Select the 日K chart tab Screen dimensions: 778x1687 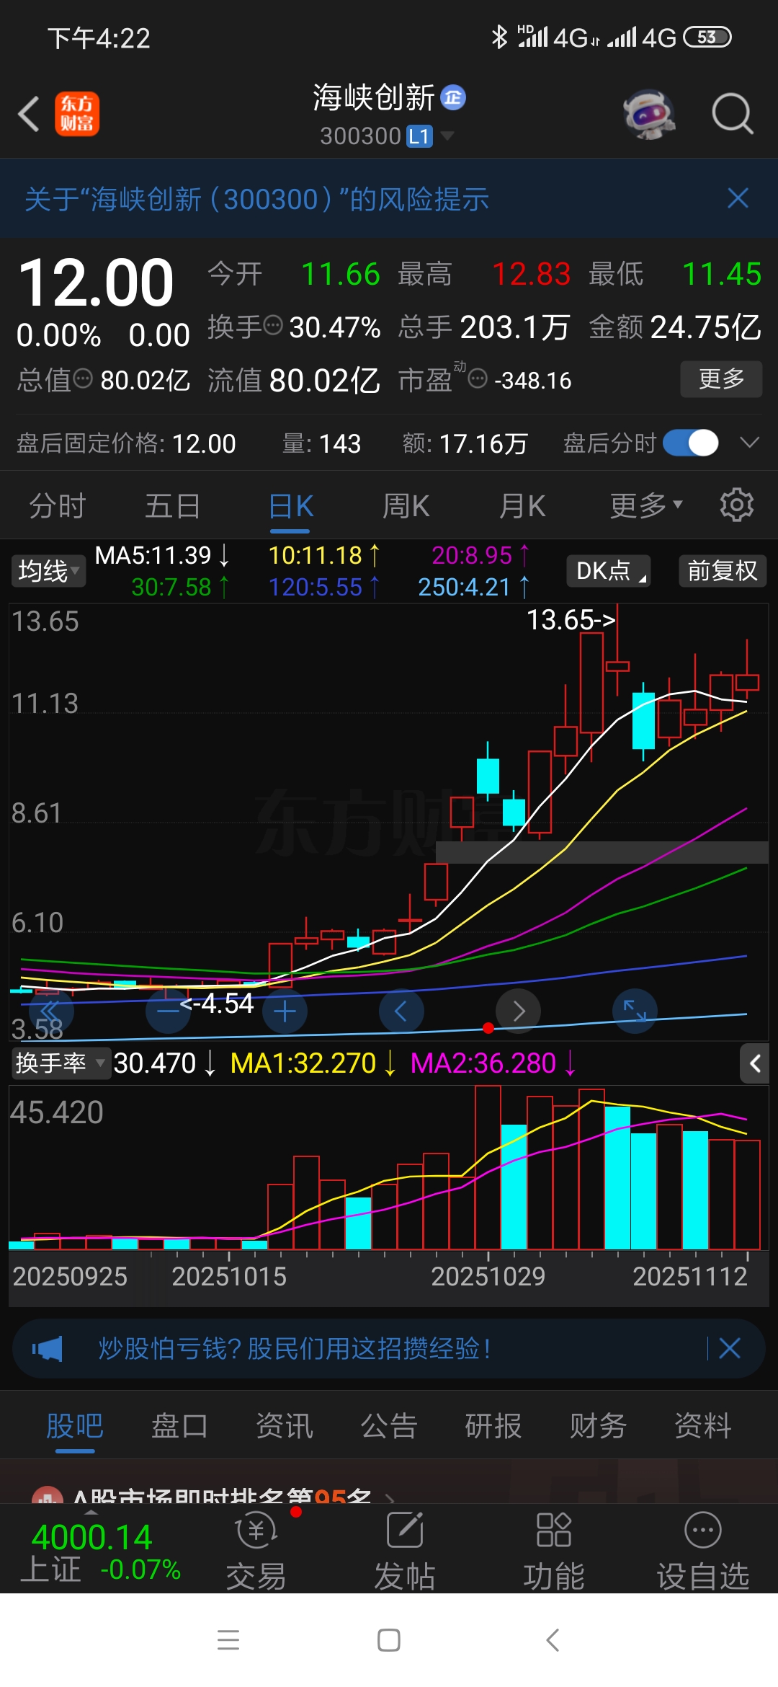point(290,506)
